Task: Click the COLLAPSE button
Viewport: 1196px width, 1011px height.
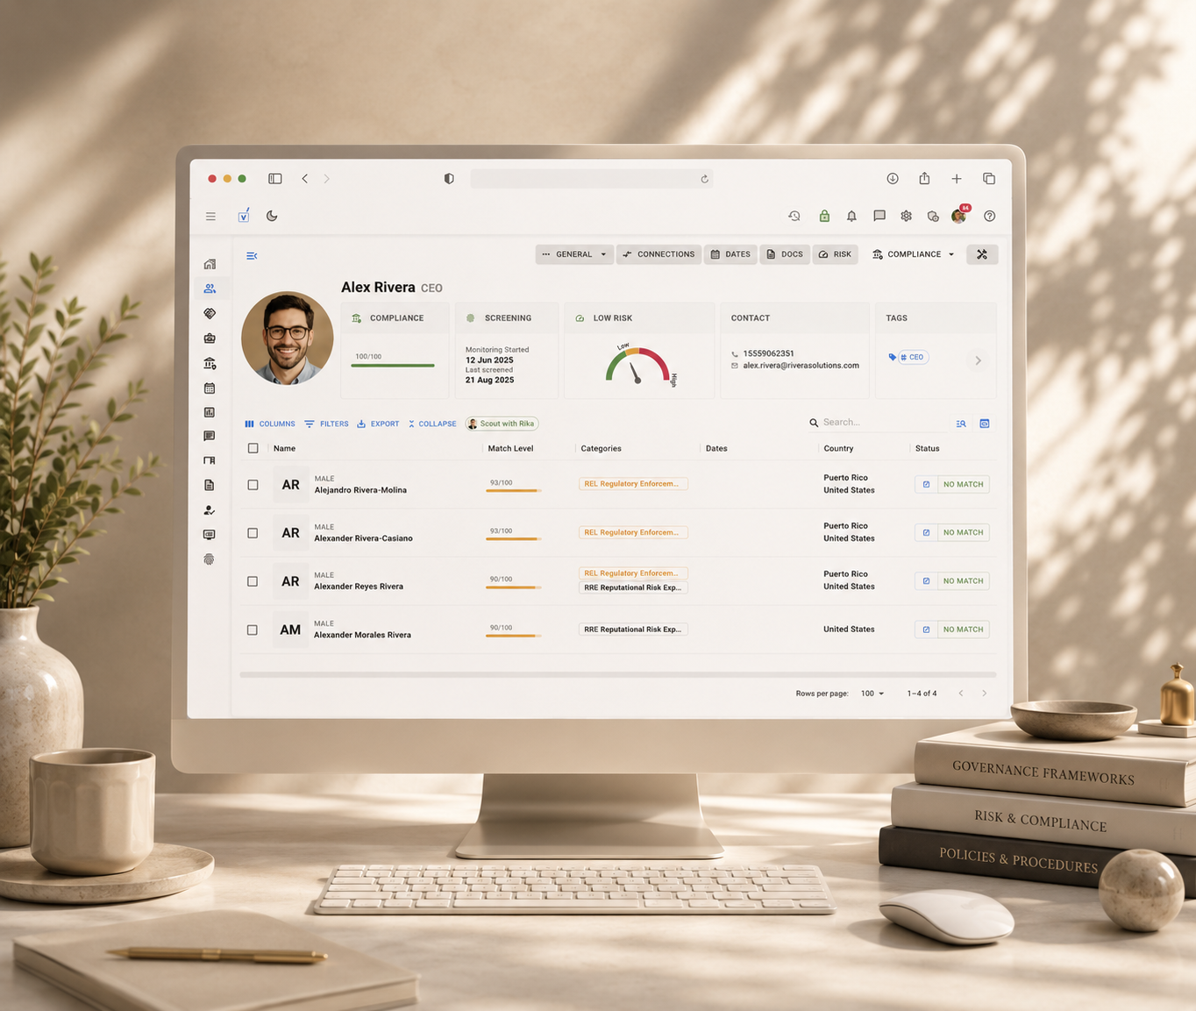Action: tap(432, 424)
